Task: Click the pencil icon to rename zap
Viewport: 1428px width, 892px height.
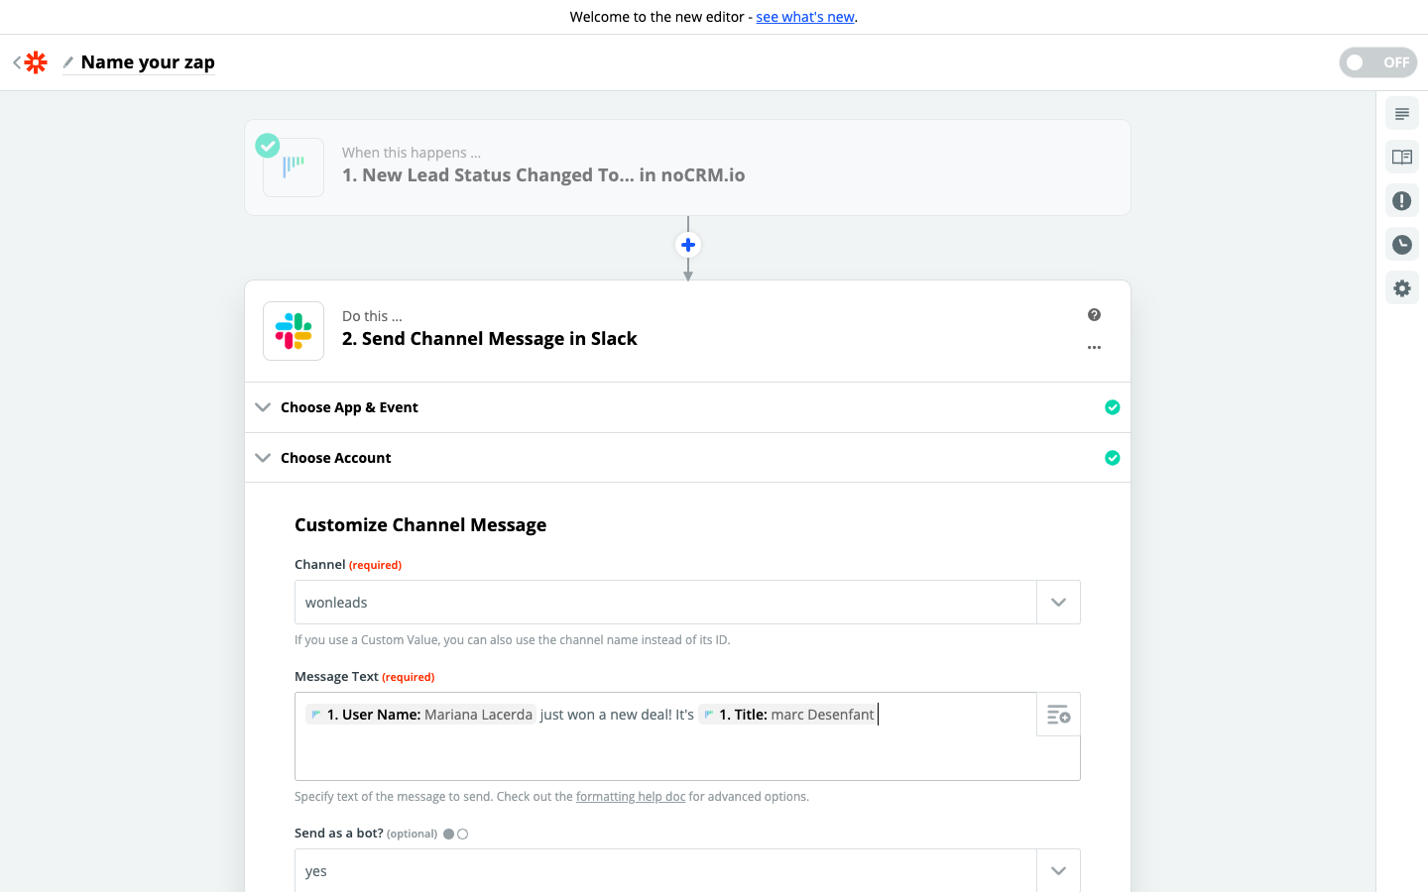Action: (x=68, y=62)
